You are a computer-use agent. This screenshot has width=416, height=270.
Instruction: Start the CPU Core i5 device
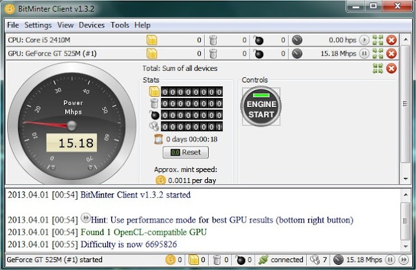coord(364,40)
